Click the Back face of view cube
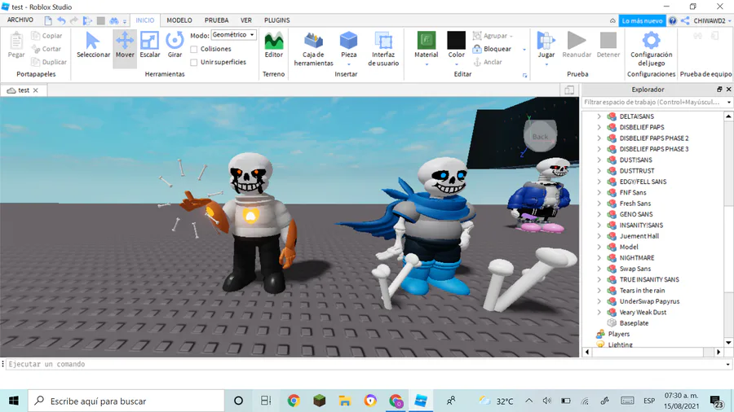This screenshot has height=412, width=734. [x=540, y=137]
